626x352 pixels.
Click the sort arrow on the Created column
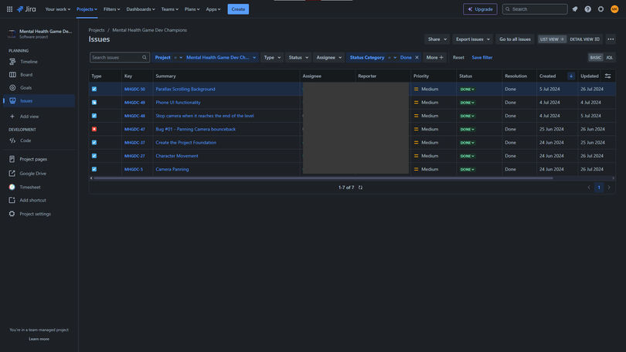point(571,76)
